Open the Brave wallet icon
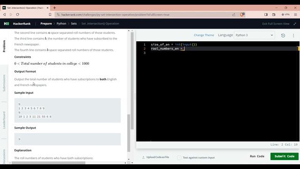The image size is (300, 169). tap(274, 15)
